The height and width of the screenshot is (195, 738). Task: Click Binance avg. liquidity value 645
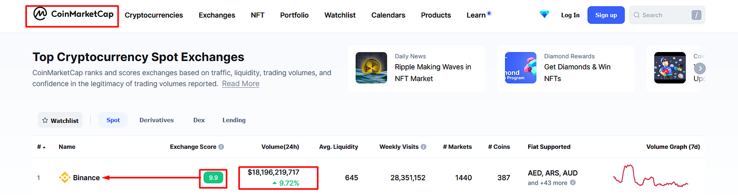[352, 178]
